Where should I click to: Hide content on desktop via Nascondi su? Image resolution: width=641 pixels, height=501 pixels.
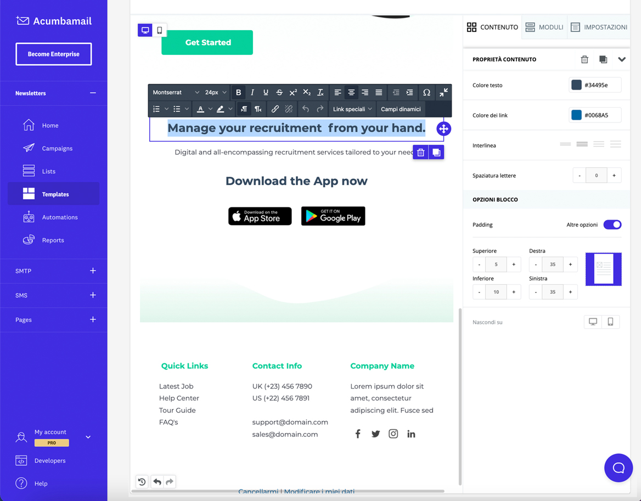(x=593, y=322)
